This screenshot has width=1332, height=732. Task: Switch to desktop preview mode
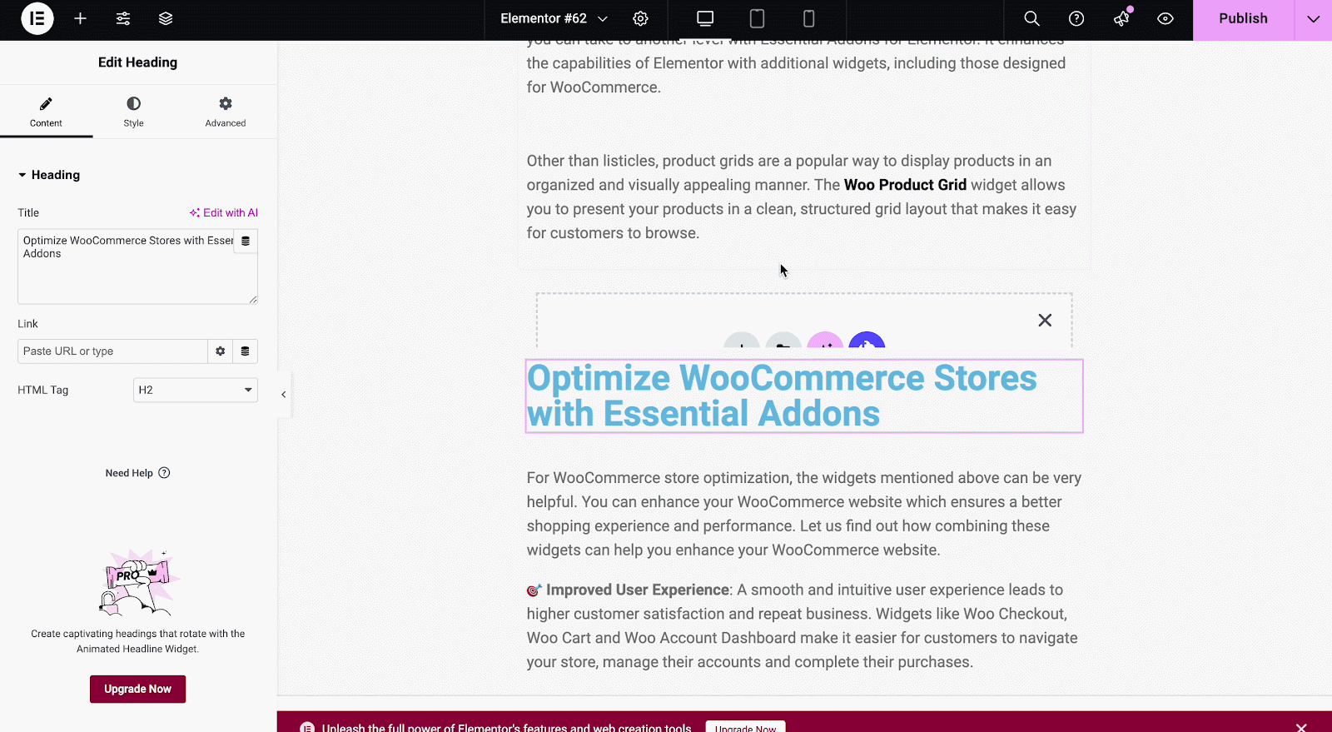pos(705,18)
